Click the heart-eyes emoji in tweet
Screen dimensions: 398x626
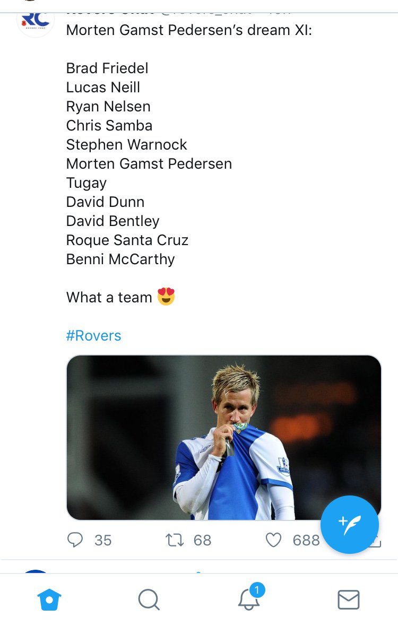(x=166, y=297)
